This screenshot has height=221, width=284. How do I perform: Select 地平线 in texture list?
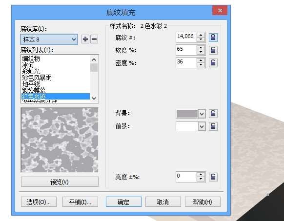(x=56, y=84)
